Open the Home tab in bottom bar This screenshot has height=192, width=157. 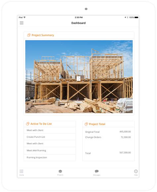[x=22, y=172]
